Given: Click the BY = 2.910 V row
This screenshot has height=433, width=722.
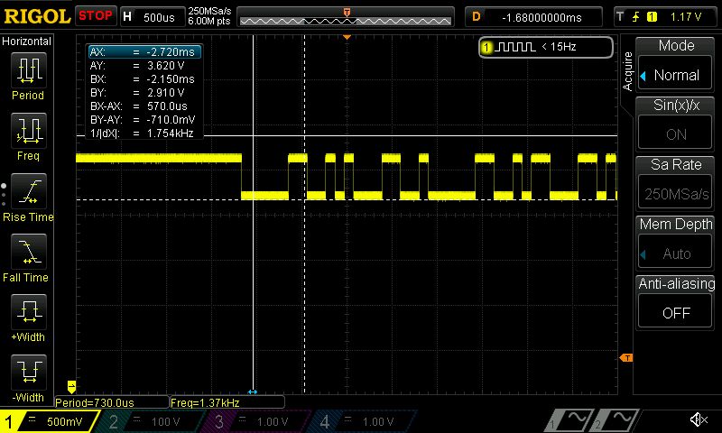Looking at the screenshot, I should tap(144, 93).
